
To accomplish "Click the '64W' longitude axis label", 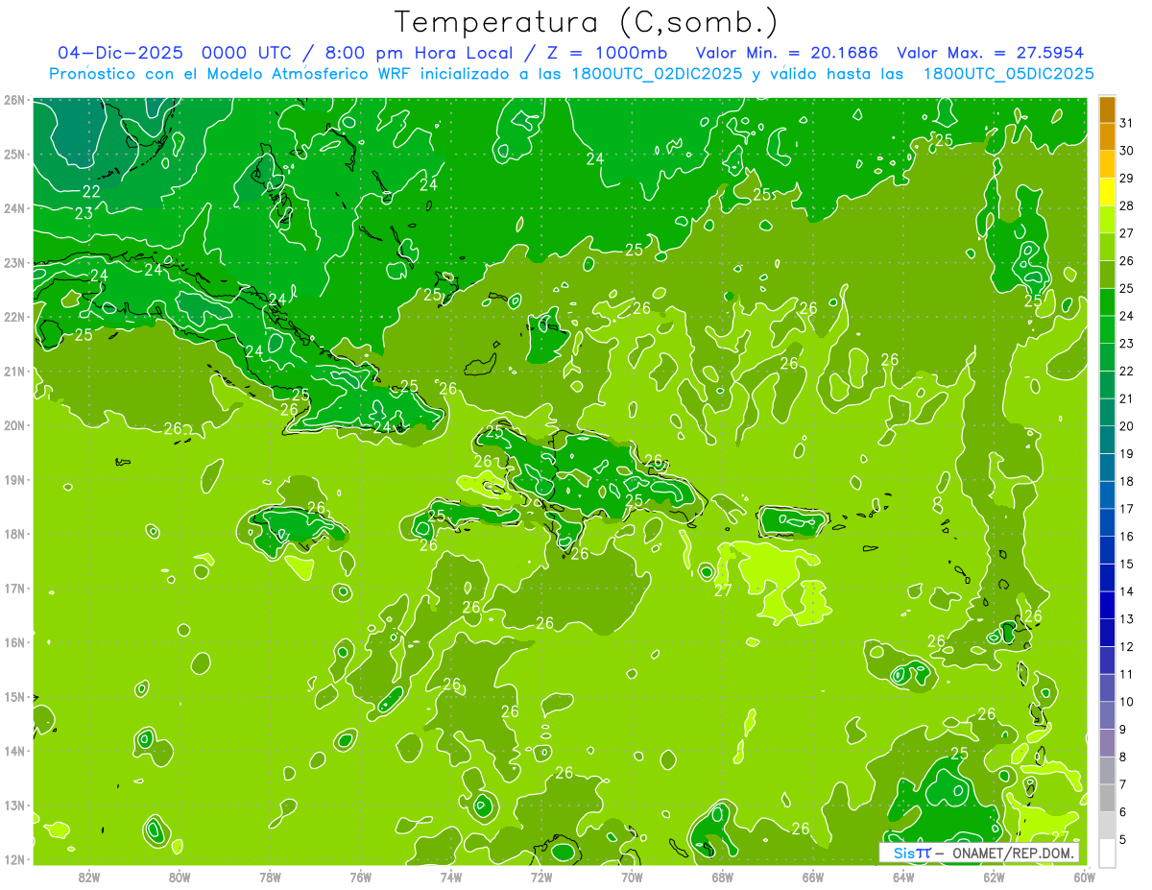I will point(903,877).
